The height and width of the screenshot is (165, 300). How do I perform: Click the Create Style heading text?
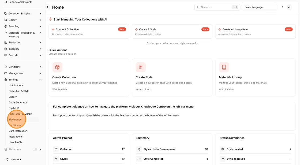coord(144,77)
